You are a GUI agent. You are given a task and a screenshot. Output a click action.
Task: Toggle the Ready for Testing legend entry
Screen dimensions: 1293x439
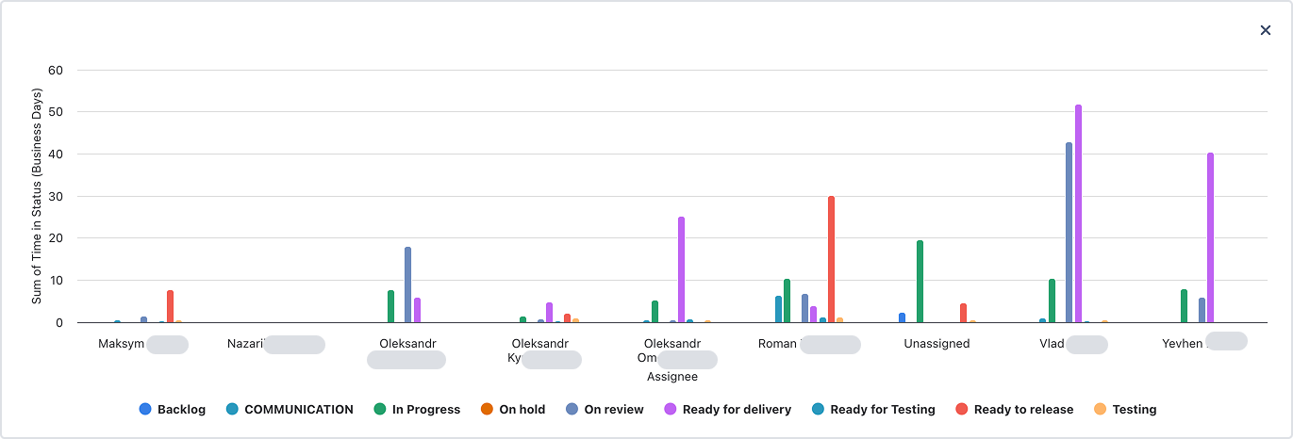873,409
